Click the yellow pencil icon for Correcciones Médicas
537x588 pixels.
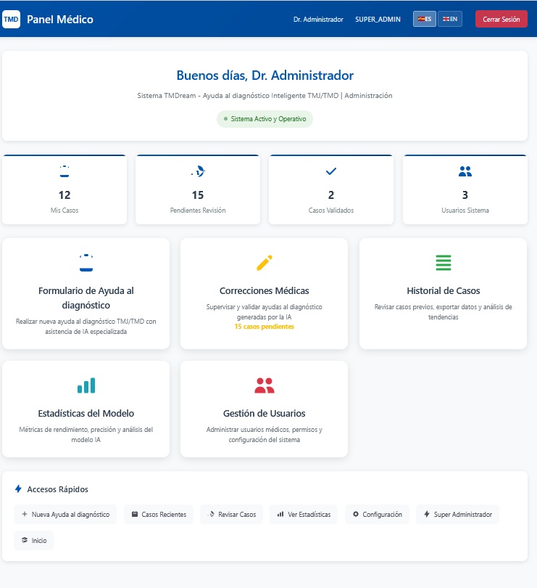[265, 263]
